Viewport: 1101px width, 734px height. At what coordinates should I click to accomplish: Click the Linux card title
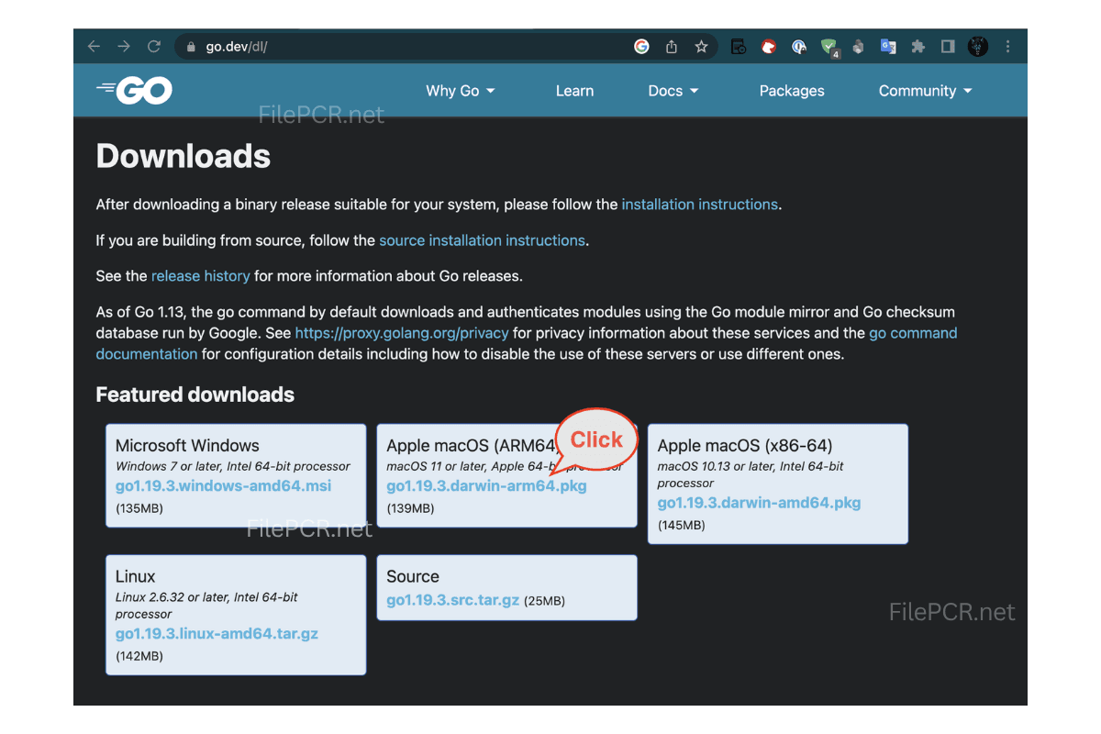tap(136, 577)
